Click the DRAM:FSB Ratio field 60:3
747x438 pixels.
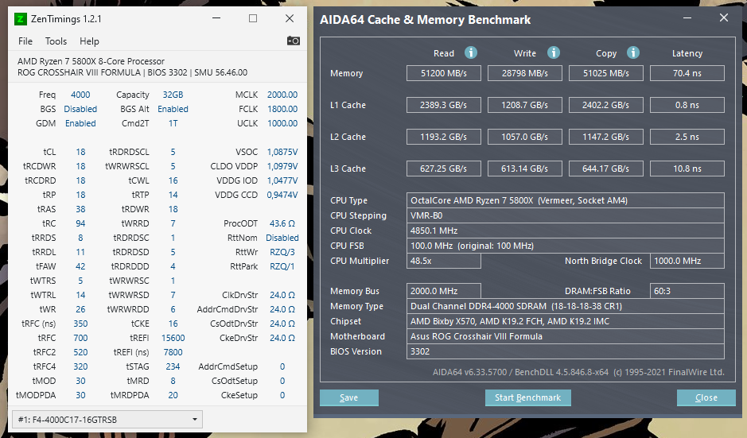tap(687, 291)
